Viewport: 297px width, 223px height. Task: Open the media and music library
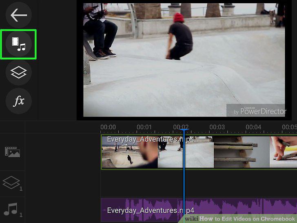point(19,44)
